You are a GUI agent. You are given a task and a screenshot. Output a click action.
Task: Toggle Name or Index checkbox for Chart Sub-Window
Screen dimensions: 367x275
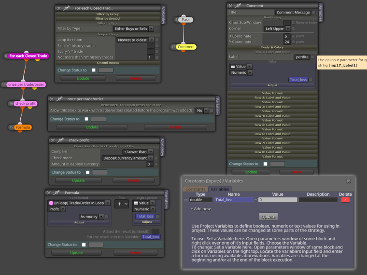point(293,23)
